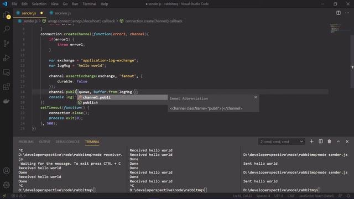Screen dimensions: 354x199
Task: Select the TERMINAL panel tab
Action: [92, 142]
